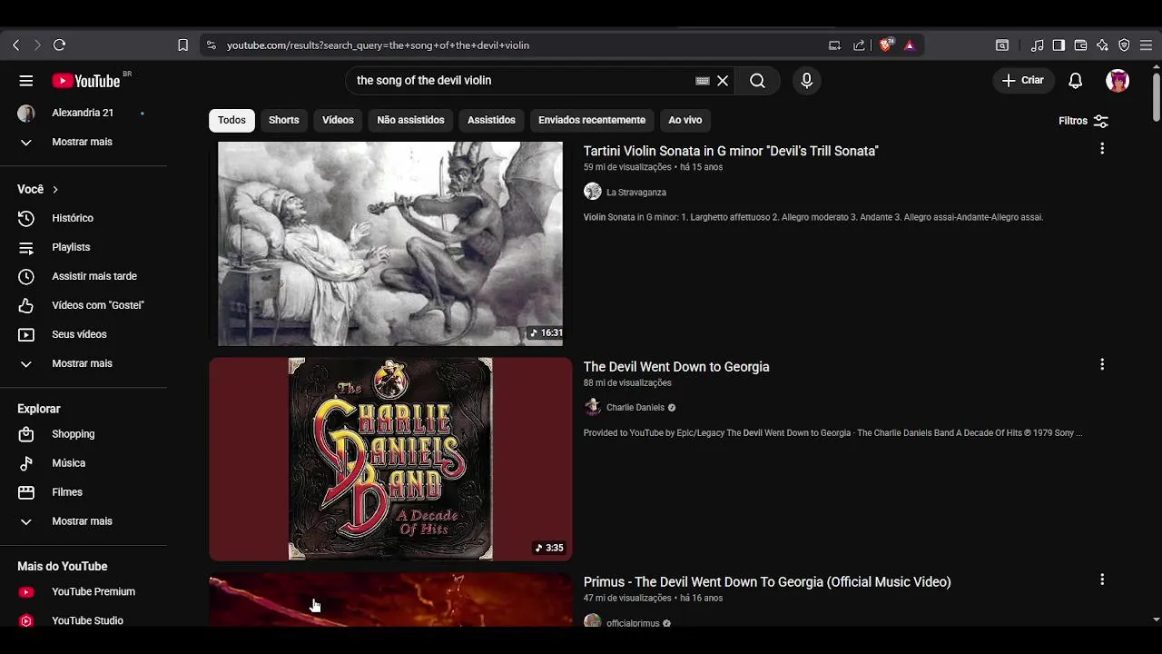Image resolution: width=1162 pixels, height=654 pixels.
Task: Start voice search with the microphone
Action: (x=806, y=81)
